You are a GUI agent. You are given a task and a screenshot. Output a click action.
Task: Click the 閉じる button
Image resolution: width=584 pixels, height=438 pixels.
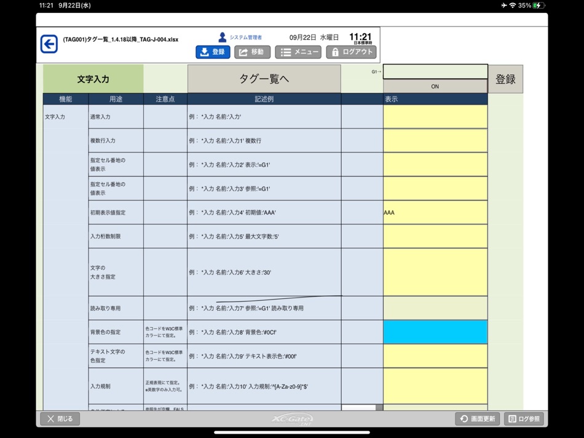[60, 418]
